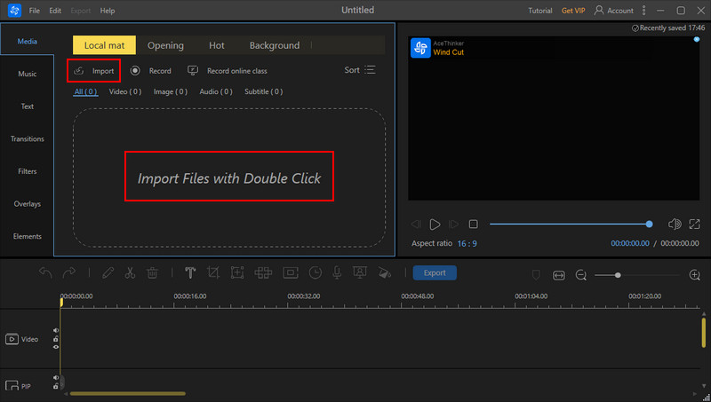Mute the Video track audio

click(56, 330)
